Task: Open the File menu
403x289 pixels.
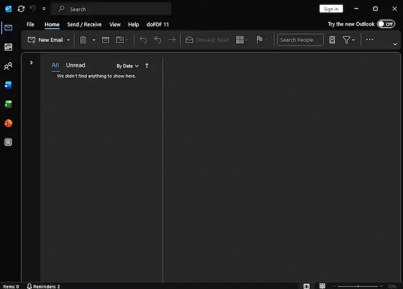Action: pos(31,24)
